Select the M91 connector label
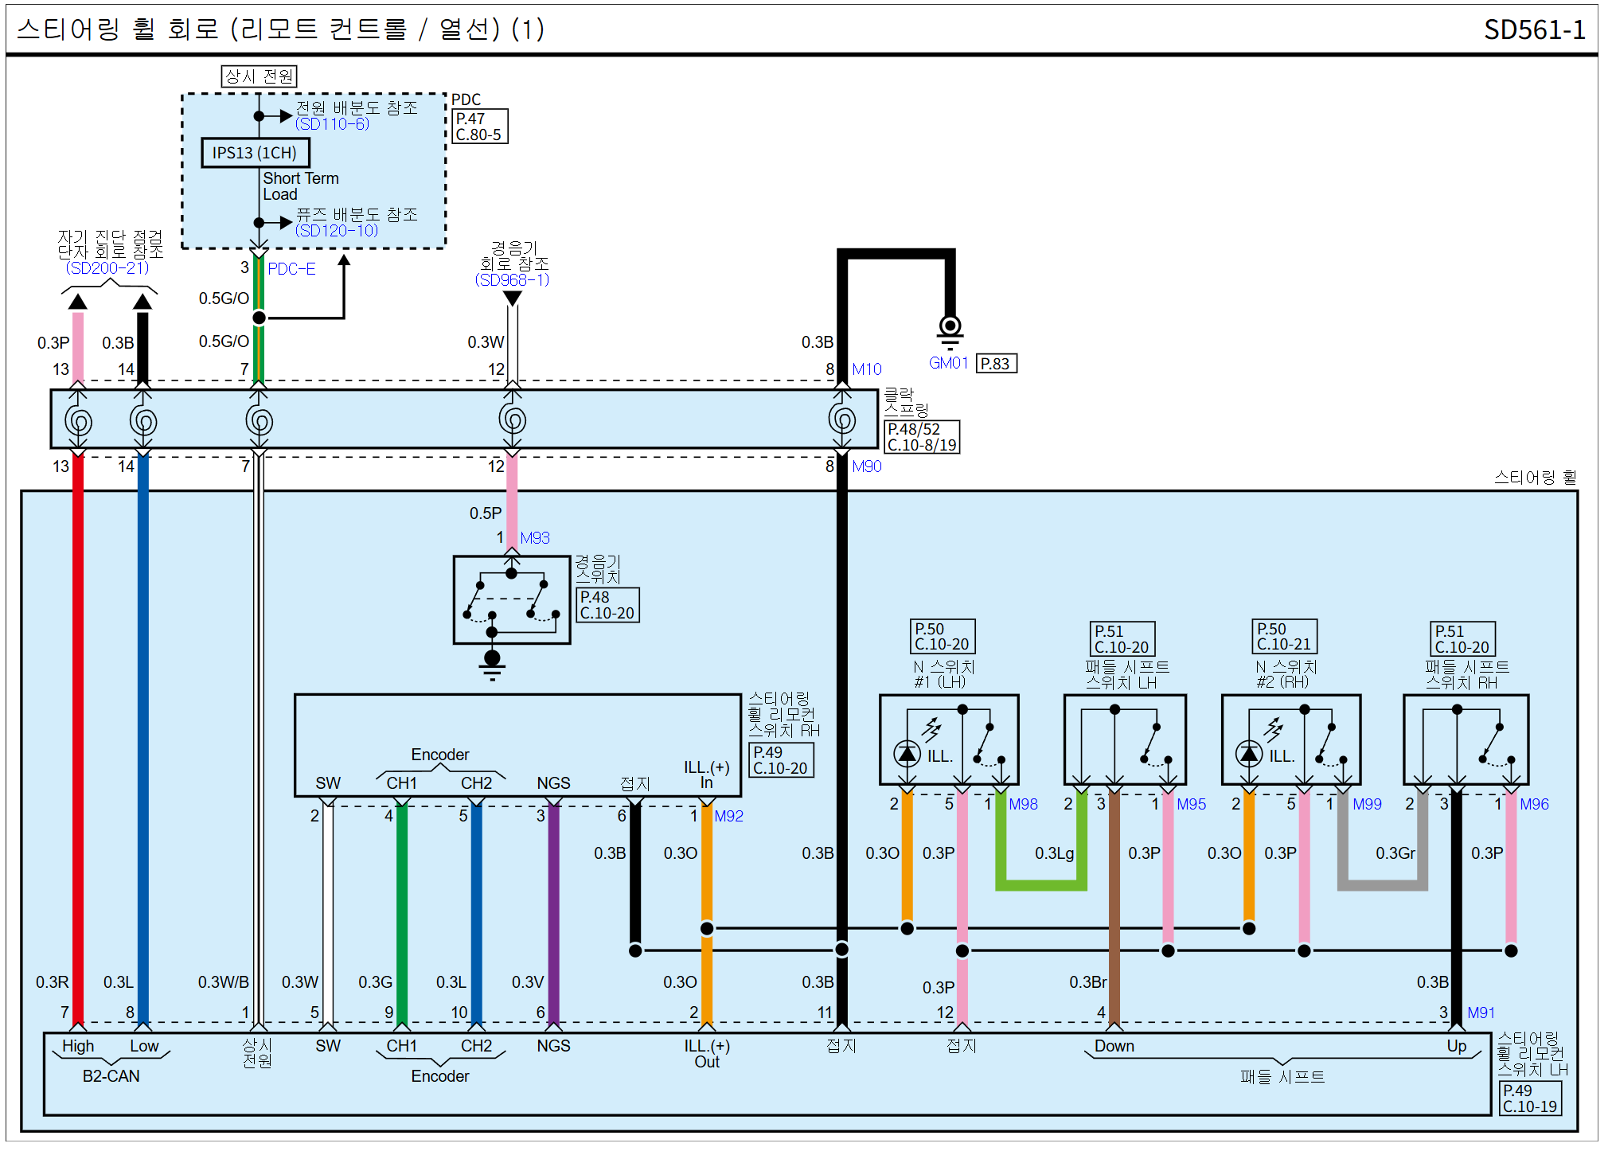The width and height of the screenshot is (1612, 1155). 1481,1013
